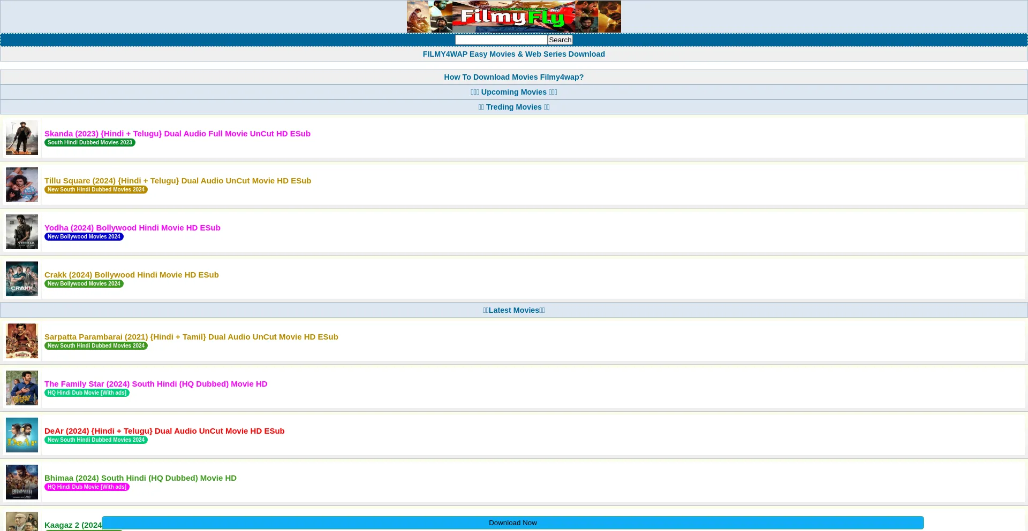Open the Latest Movies heading

(513, 310)
